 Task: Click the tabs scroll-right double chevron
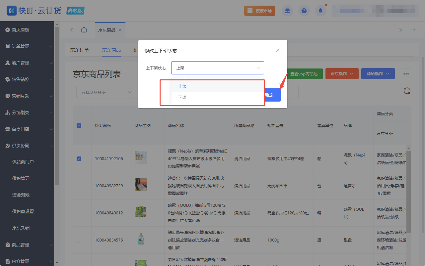tap(401, 30)
